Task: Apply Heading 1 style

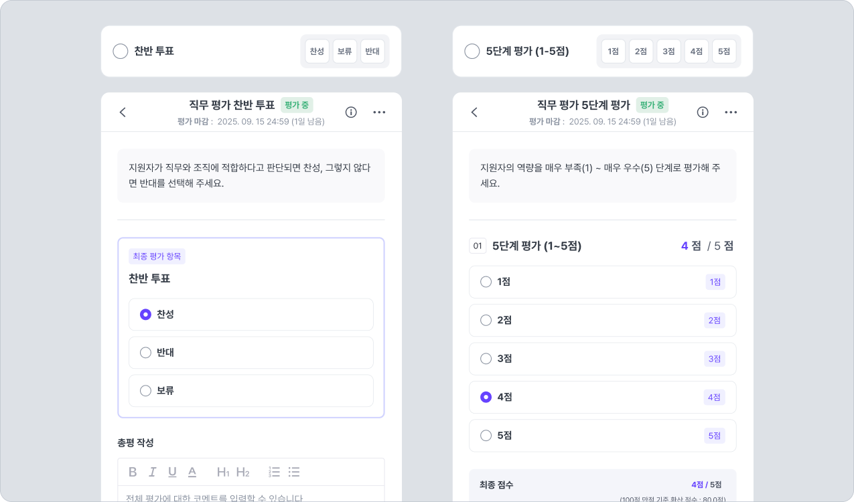Action: click(x=223, y=472)
